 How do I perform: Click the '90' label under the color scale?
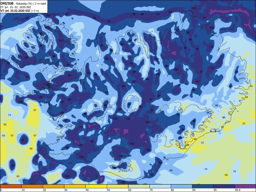coord(194,190)
